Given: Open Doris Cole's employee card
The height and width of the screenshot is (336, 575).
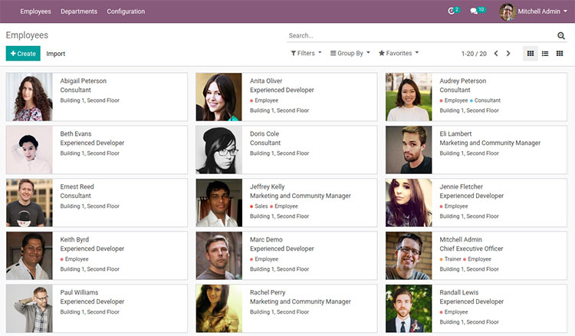Looking at the screenshot, I should click(286, 150).
